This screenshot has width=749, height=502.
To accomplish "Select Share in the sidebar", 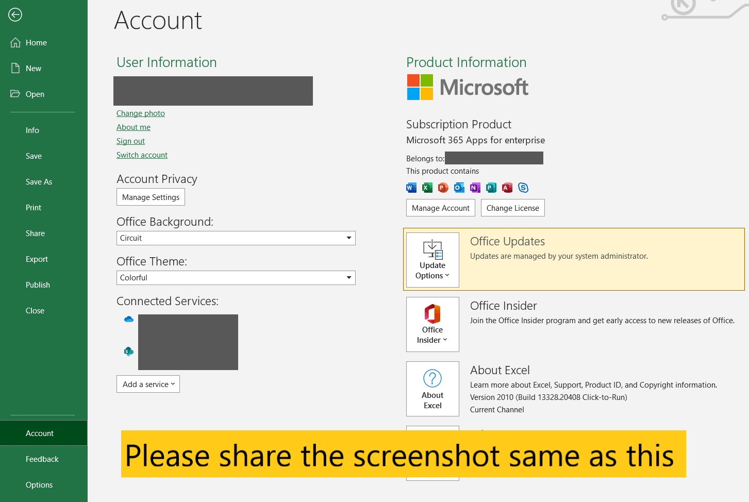I will click(x=43, y=233).
